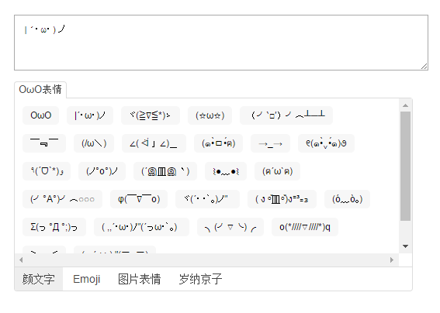Insert the (´இ皿இ｀) crying kaomoji
This screenshot has height=313, width=440.
(x=165, y=171)
